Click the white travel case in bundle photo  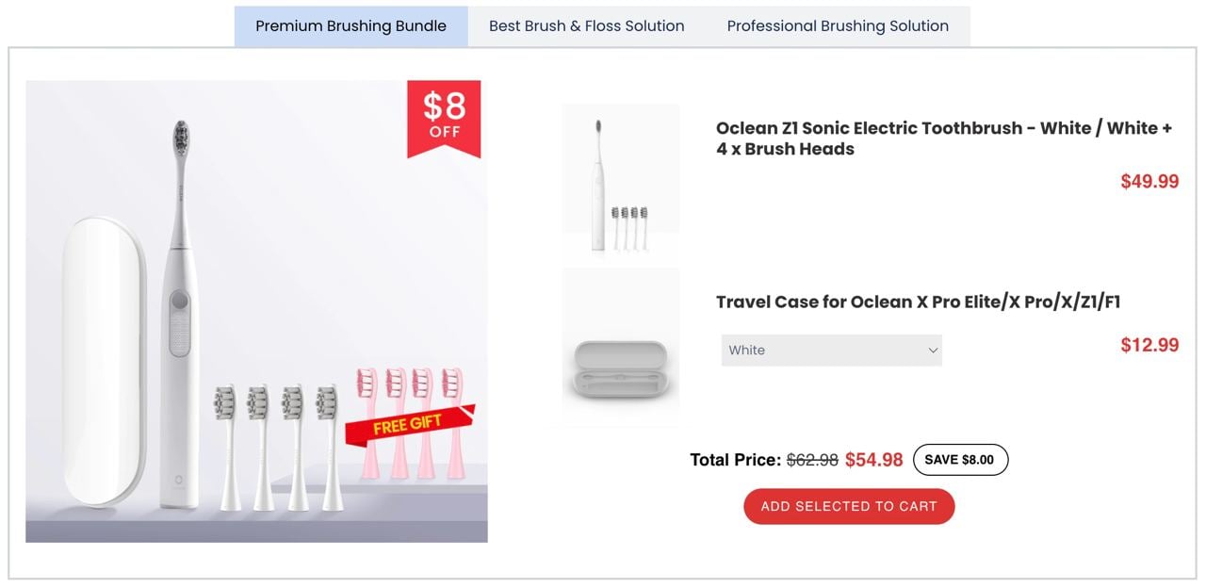pos(104,363)
